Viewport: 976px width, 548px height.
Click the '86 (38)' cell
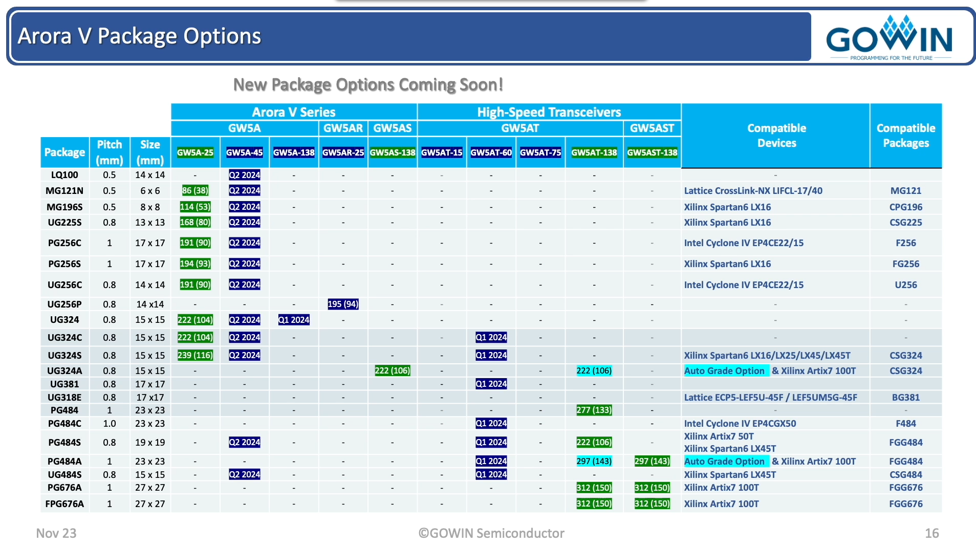195,191
